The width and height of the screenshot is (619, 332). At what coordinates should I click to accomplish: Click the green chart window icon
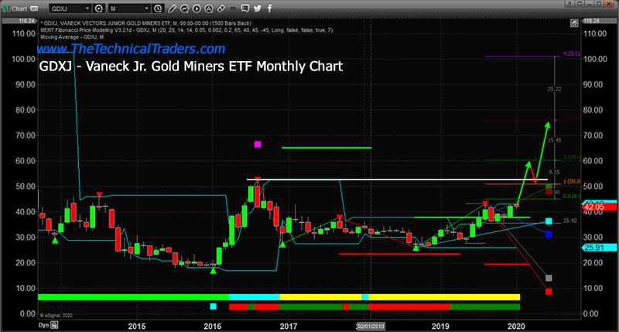(6, 9)
